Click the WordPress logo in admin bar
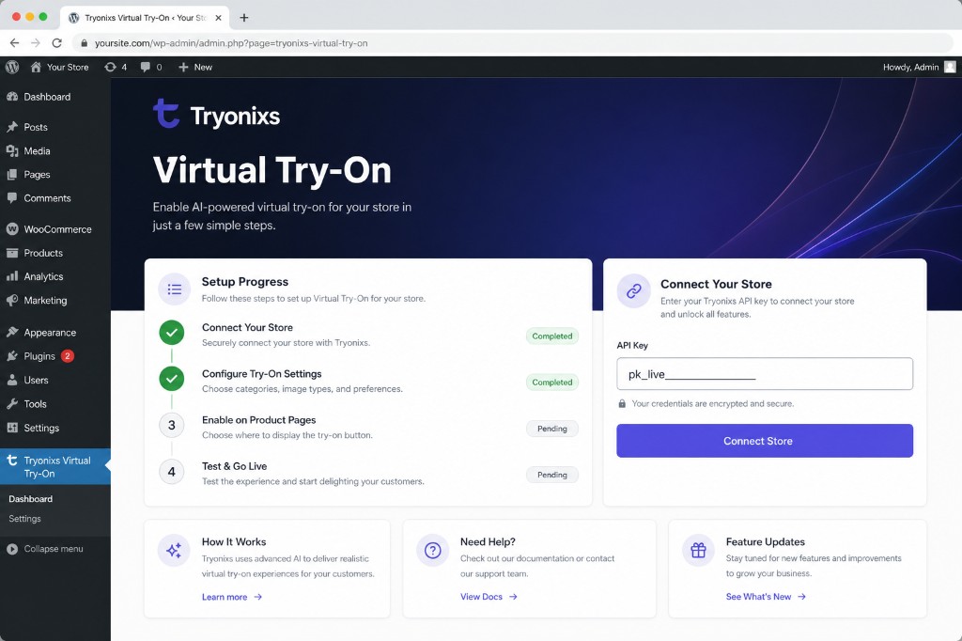This screenshot has width=962, height=641. 12,67
